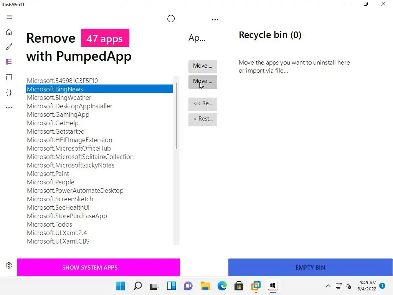393x295 pixels.
Task: Open network tray icon
Action: [x=339, y=286]
